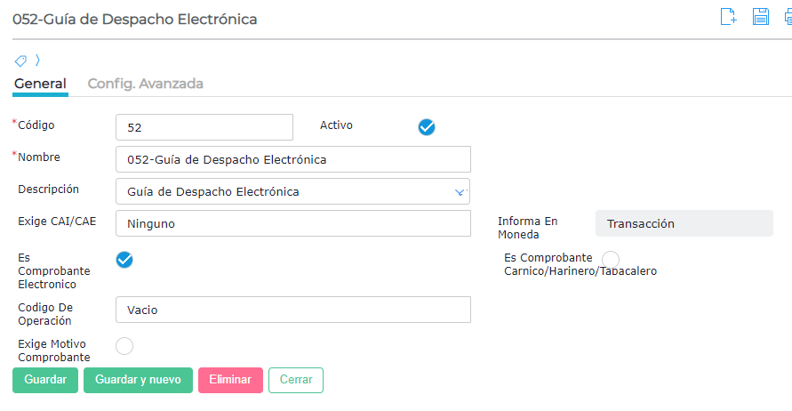Image resolution: width=792 pixels, height=411 pixels.
Task: Uncheck Es Comprobante Electronico
Action: [124, 259]
